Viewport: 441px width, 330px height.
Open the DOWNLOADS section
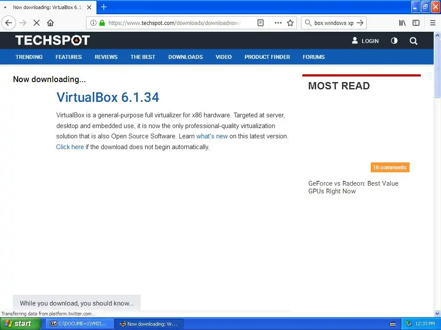(186, 57)
